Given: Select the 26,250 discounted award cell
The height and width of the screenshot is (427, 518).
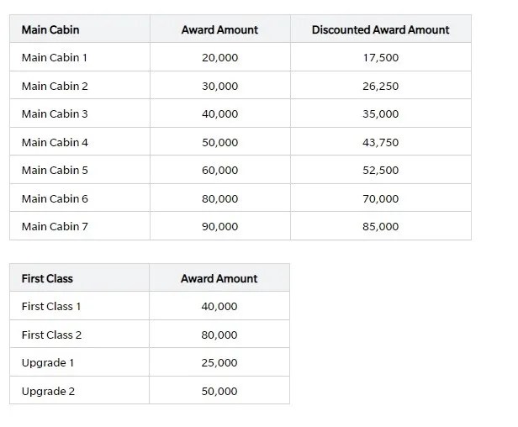Looking at the screenshot, I should point(381,86).
